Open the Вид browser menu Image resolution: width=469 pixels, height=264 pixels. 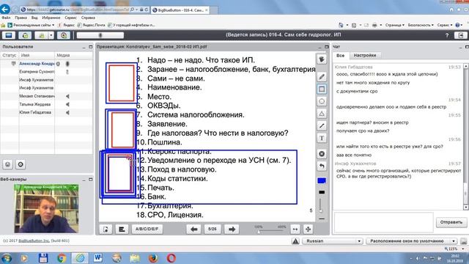34,18
